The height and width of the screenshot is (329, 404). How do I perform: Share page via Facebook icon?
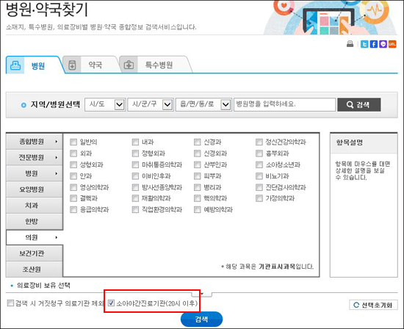tap(374, 44)
